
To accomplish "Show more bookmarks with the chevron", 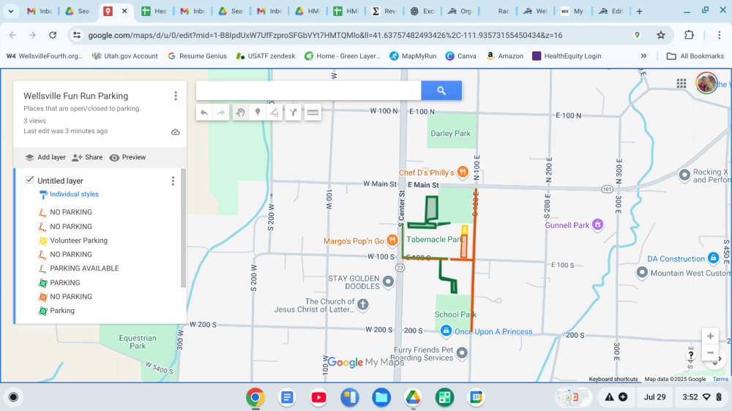I will (x=643, y=56).
